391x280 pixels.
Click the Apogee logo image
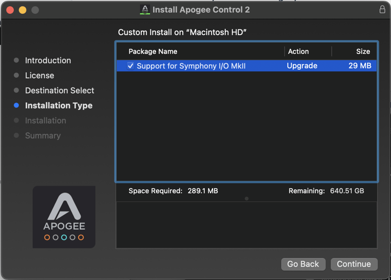64,217
